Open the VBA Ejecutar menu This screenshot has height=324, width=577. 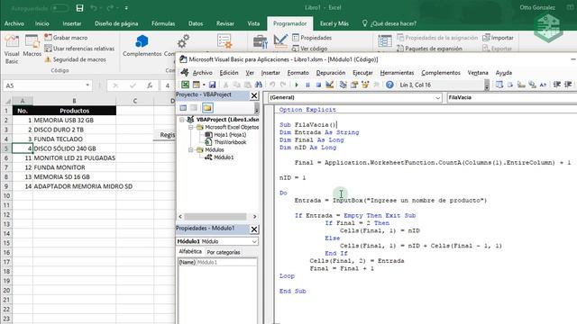[x=362, y=73]
